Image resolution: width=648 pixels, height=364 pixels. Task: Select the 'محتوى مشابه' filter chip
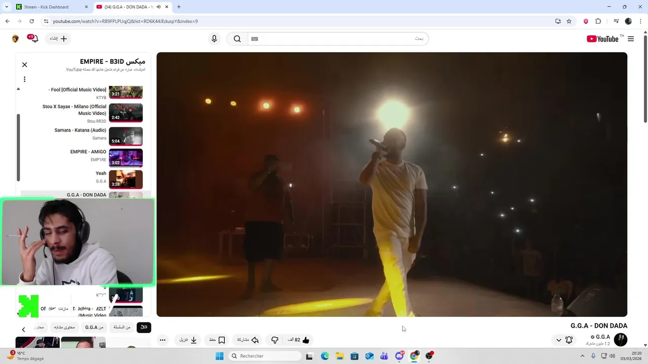tap(64, 327)
